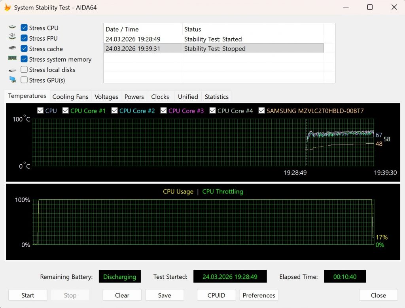
Task: Click the CPU chip icon beside Stress CPU
Action: point(13,28)
